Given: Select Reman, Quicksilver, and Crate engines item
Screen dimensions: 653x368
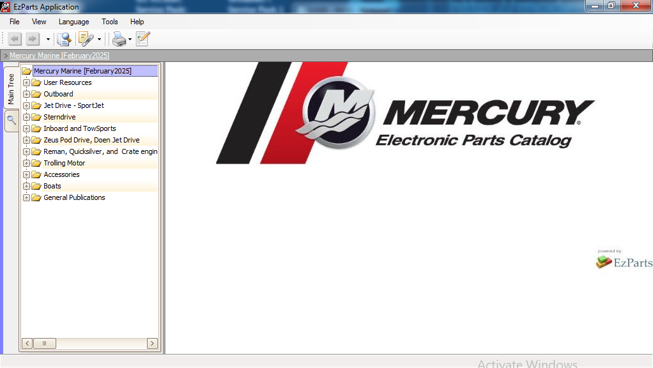Looking at the screenshot, I should tap(100, 151).
